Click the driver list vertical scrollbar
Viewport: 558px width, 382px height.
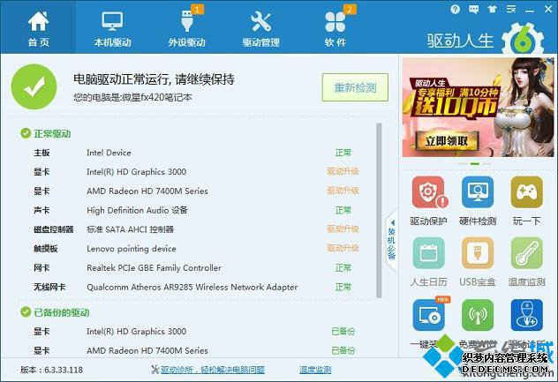click(x=379, y=211)
